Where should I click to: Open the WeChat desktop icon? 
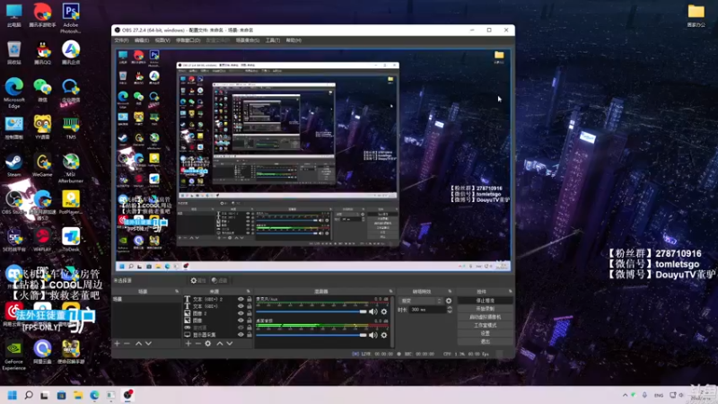click(x=42, y=91)
